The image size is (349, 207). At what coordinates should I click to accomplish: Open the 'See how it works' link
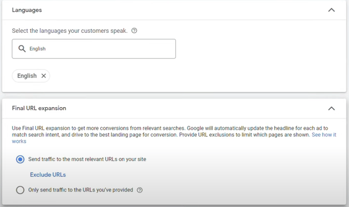324,135
